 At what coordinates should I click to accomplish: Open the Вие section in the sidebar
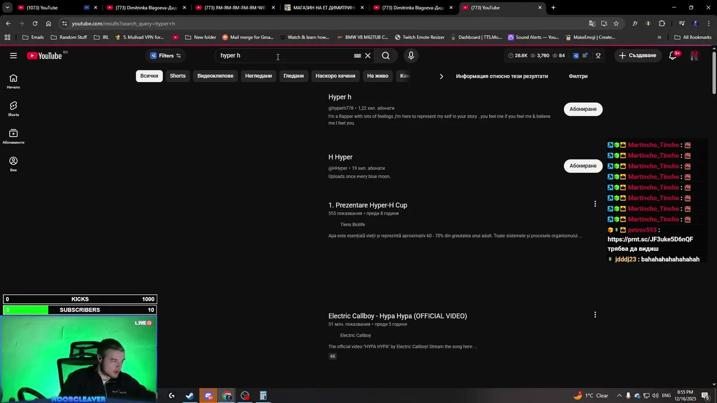tap(13, 164)
